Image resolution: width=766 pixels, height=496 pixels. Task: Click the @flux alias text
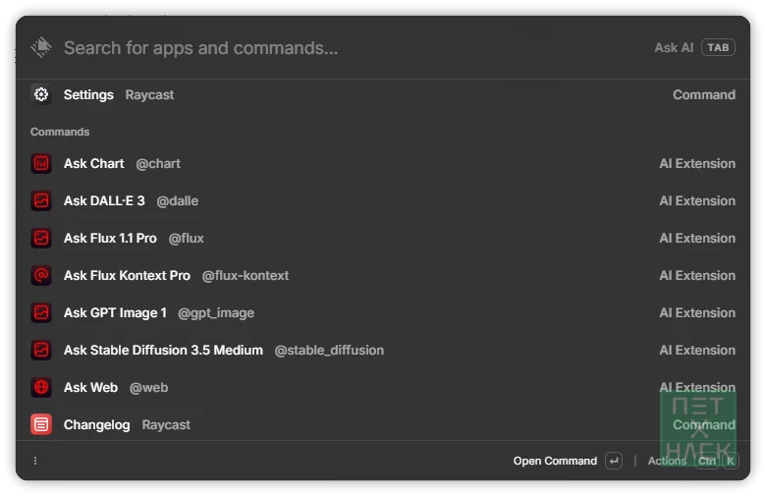(187, 238)
